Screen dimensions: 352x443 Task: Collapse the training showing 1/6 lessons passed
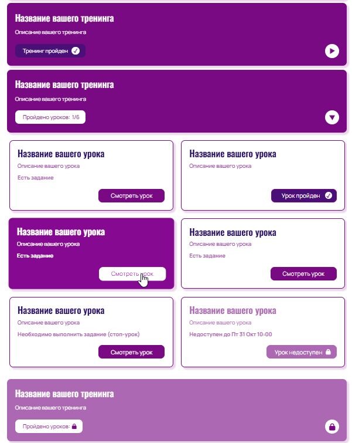click(332, 118)
